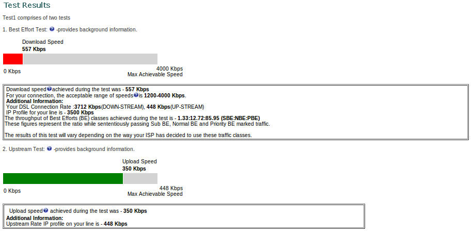Click first 'Additional Information:' heading in download box
474x236 pixels.
click(35, 101)
